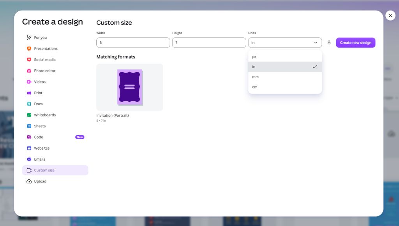Choose mm from the units list
The height and width of the screenshot is (226, 399).
click(285, 77)
